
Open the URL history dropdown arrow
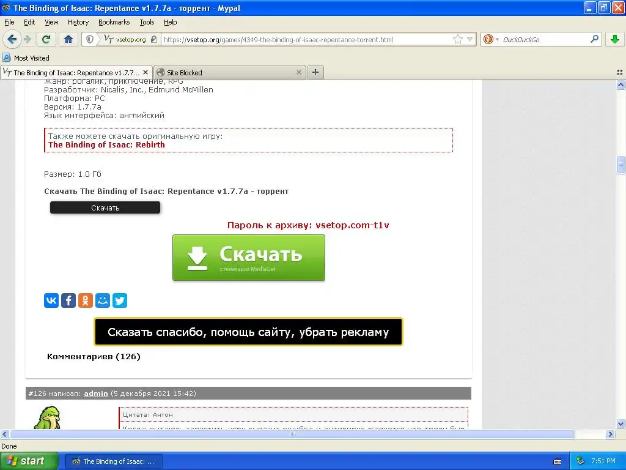(x=470, y=39)
